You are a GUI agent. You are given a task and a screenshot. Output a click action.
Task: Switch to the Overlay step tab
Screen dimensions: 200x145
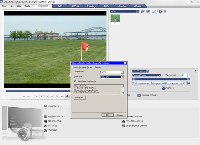[x=91, y=6]
